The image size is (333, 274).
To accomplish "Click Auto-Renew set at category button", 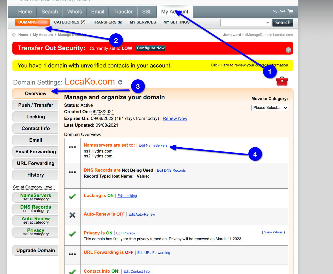I will [x=36, y=220].
